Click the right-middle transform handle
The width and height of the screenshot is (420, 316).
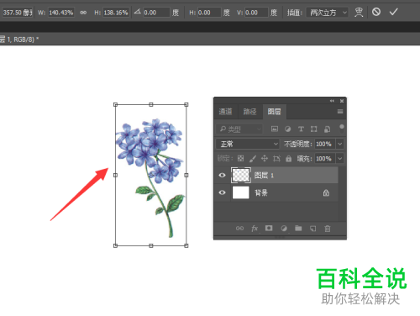pos(186,175)
